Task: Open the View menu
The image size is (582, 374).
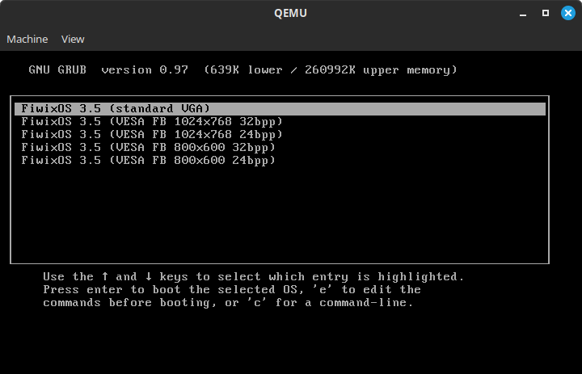Action: [73, 39]
